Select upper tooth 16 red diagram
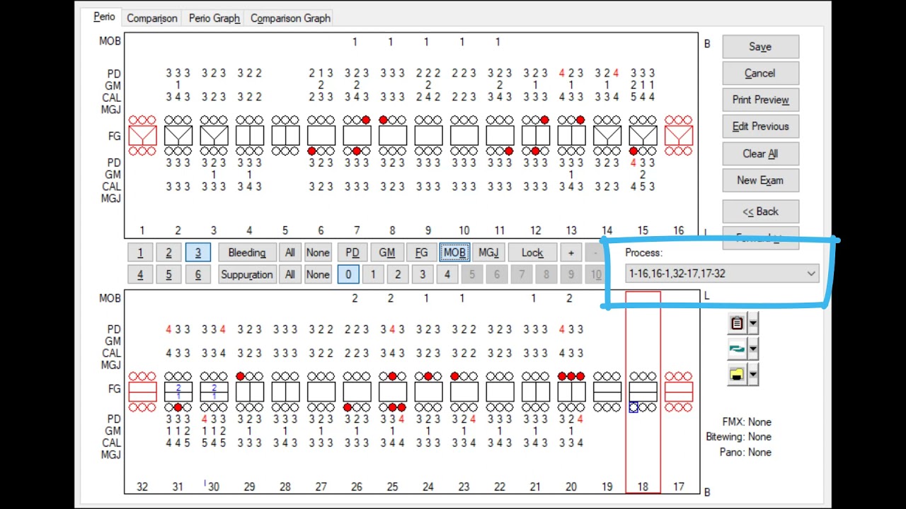The height and width of the screenshot is (509, 906). pyautogui.click(x=679, y=136)
